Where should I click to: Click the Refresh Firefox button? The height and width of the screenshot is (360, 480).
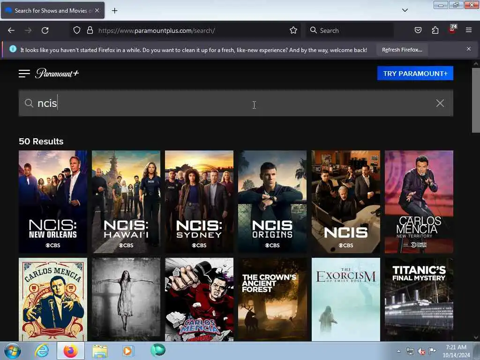pyautogui.click(x=402, y=50)
